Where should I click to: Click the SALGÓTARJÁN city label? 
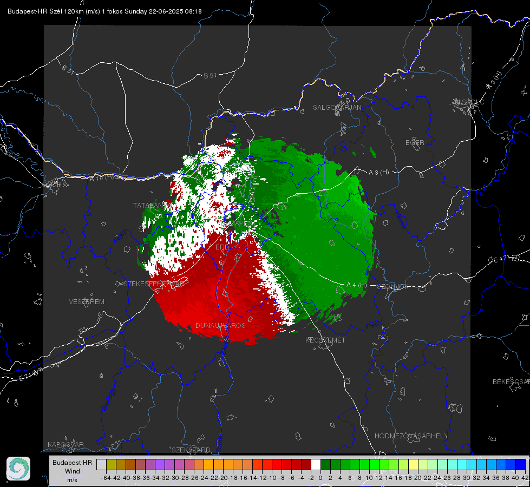[x=337, y=108]
